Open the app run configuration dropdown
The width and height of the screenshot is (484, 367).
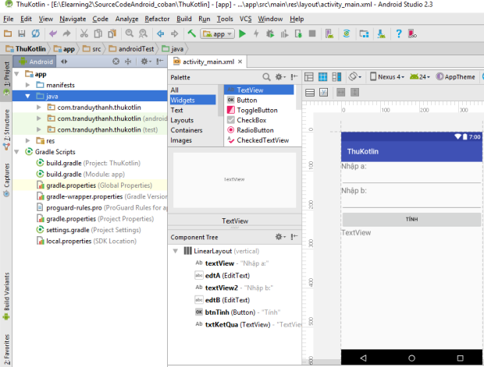point(217,34)
